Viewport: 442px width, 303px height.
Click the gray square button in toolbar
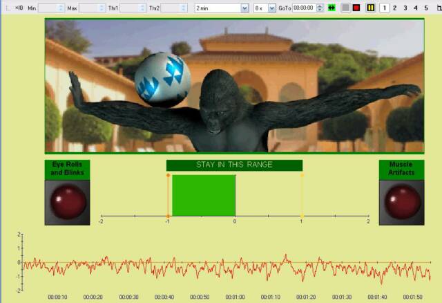pos(345,8)
